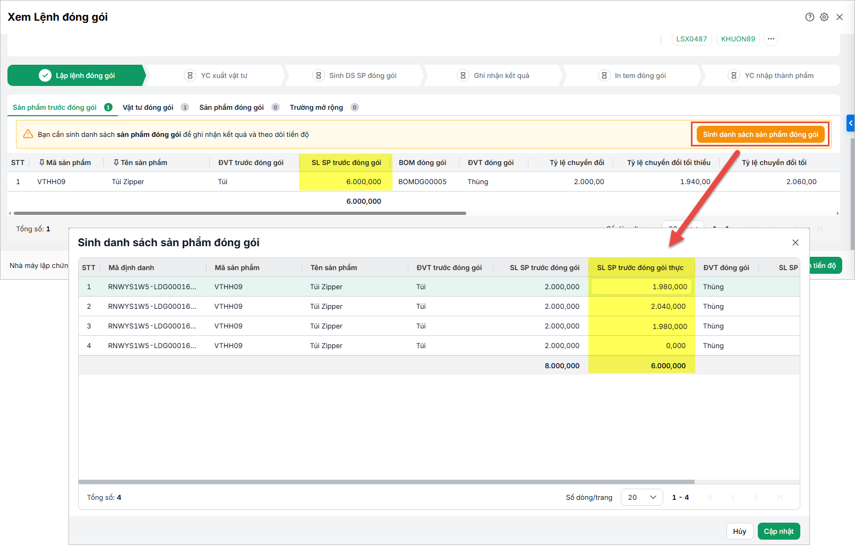Click the Hủy button
The height and width of the screenshot is (546, 855).
coord(740,531)
